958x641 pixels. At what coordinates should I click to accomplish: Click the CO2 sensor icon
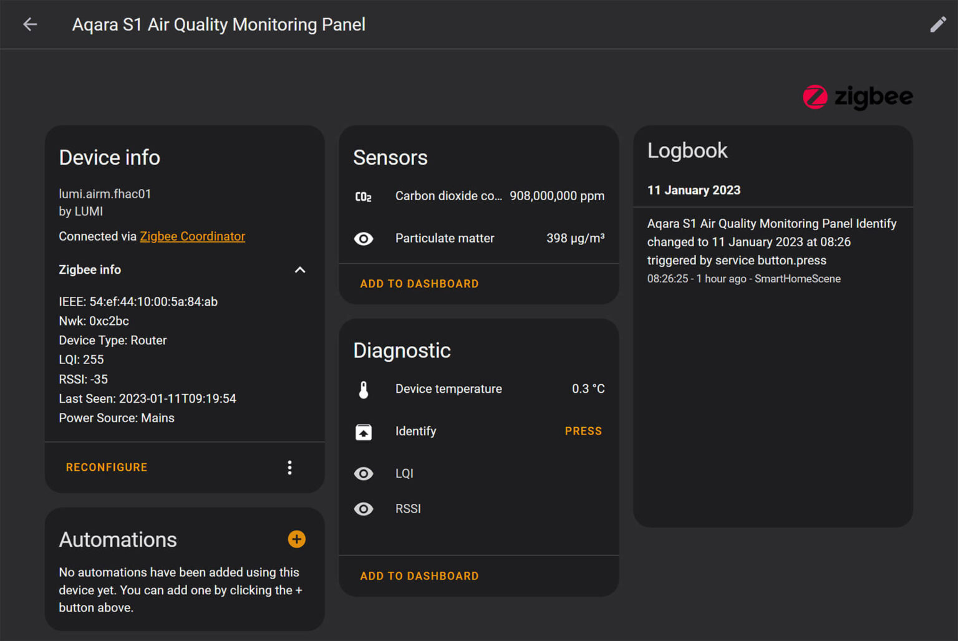364,196
